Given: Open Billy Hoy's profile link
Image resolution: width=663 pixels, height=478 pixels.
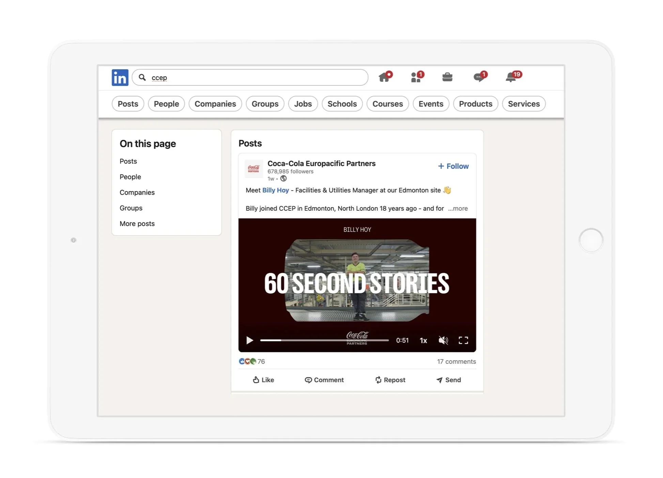Looking at the screenshot, I should click(275, 190).
